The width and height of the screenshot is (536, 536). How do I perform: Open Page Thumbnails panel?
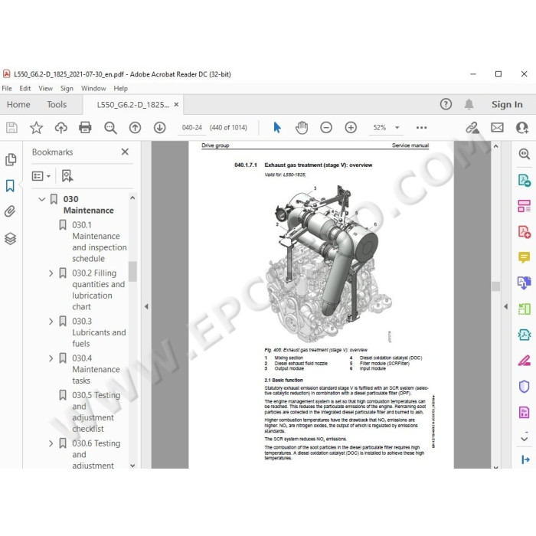[x=11, y=159]
